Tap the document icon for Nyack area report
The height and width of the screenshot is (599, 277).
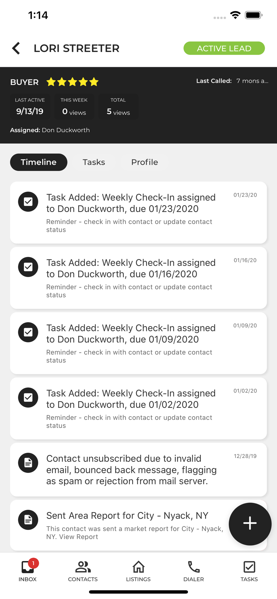pos(28,520)
